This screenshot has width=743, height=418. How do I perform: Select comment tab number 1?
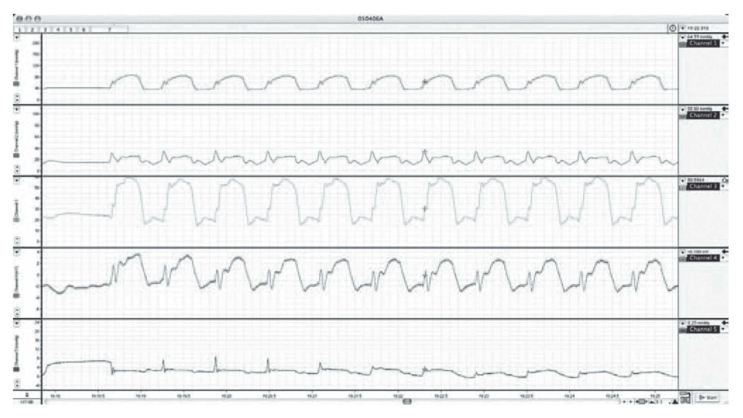coord(20,30)
